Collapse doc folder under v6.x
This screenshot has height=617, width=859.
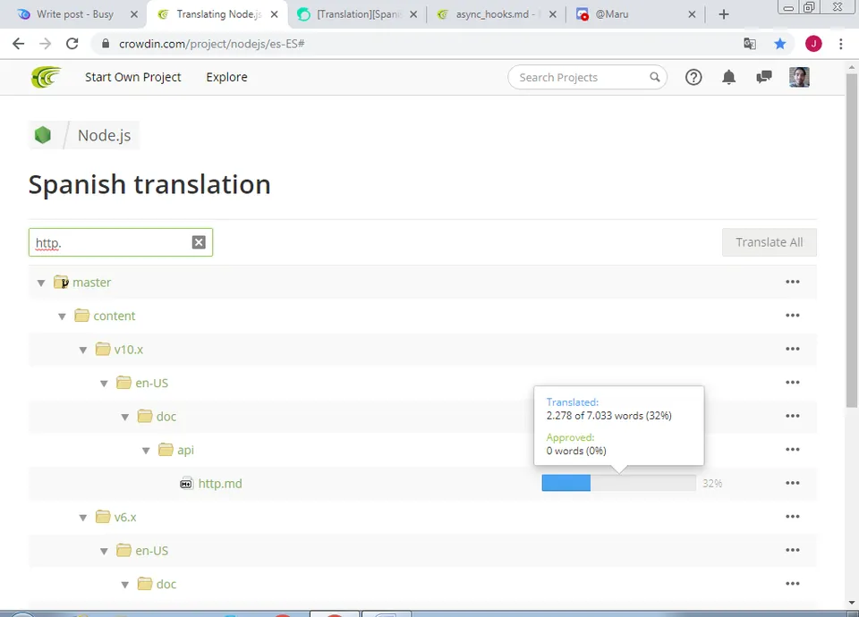[x=125, y=585]
